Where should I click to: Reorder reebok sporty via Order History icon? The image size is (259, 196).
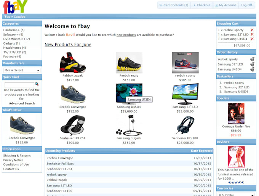pos(252,59)
